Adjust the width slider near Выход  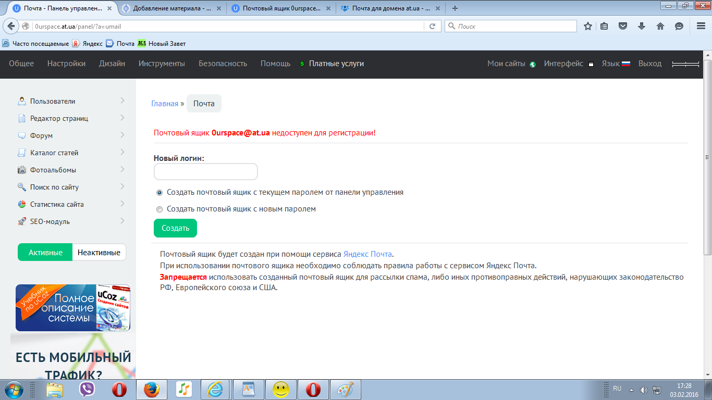click(x=685, y=64)
